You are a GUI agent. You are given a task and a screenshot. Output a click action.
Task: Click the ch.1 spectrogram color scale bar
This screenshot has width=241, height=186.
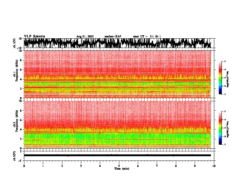point(220,78)
